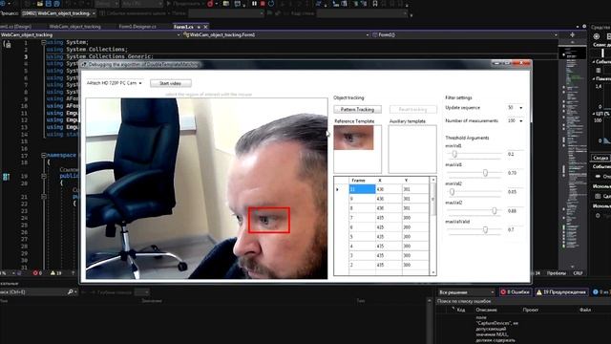Click the error list project column header
This screenshot has width=611, height=344.
531,310
